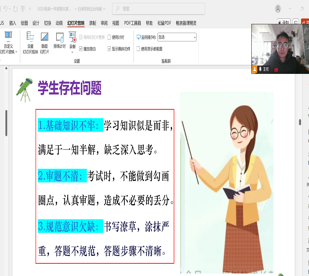The image size is (309, 276).
Task: Check 使用演示者视图
Action: coord(139,48)
